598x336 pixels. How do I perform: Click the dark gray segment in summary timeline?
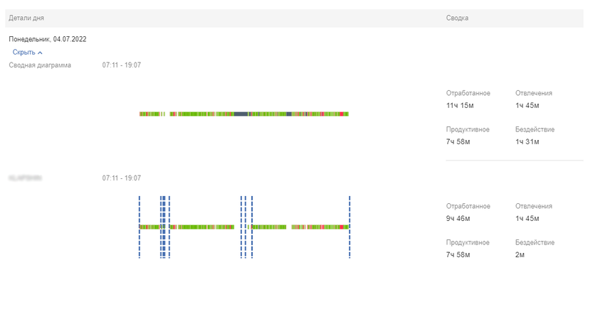click(241, 114)
